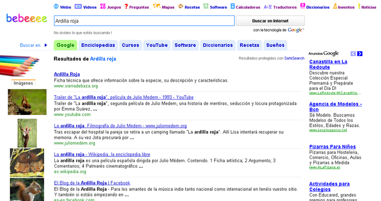The width and height of the screenshot is (381, 201).
Task: Click the Juegos game icon
Action: coord(103,7)
